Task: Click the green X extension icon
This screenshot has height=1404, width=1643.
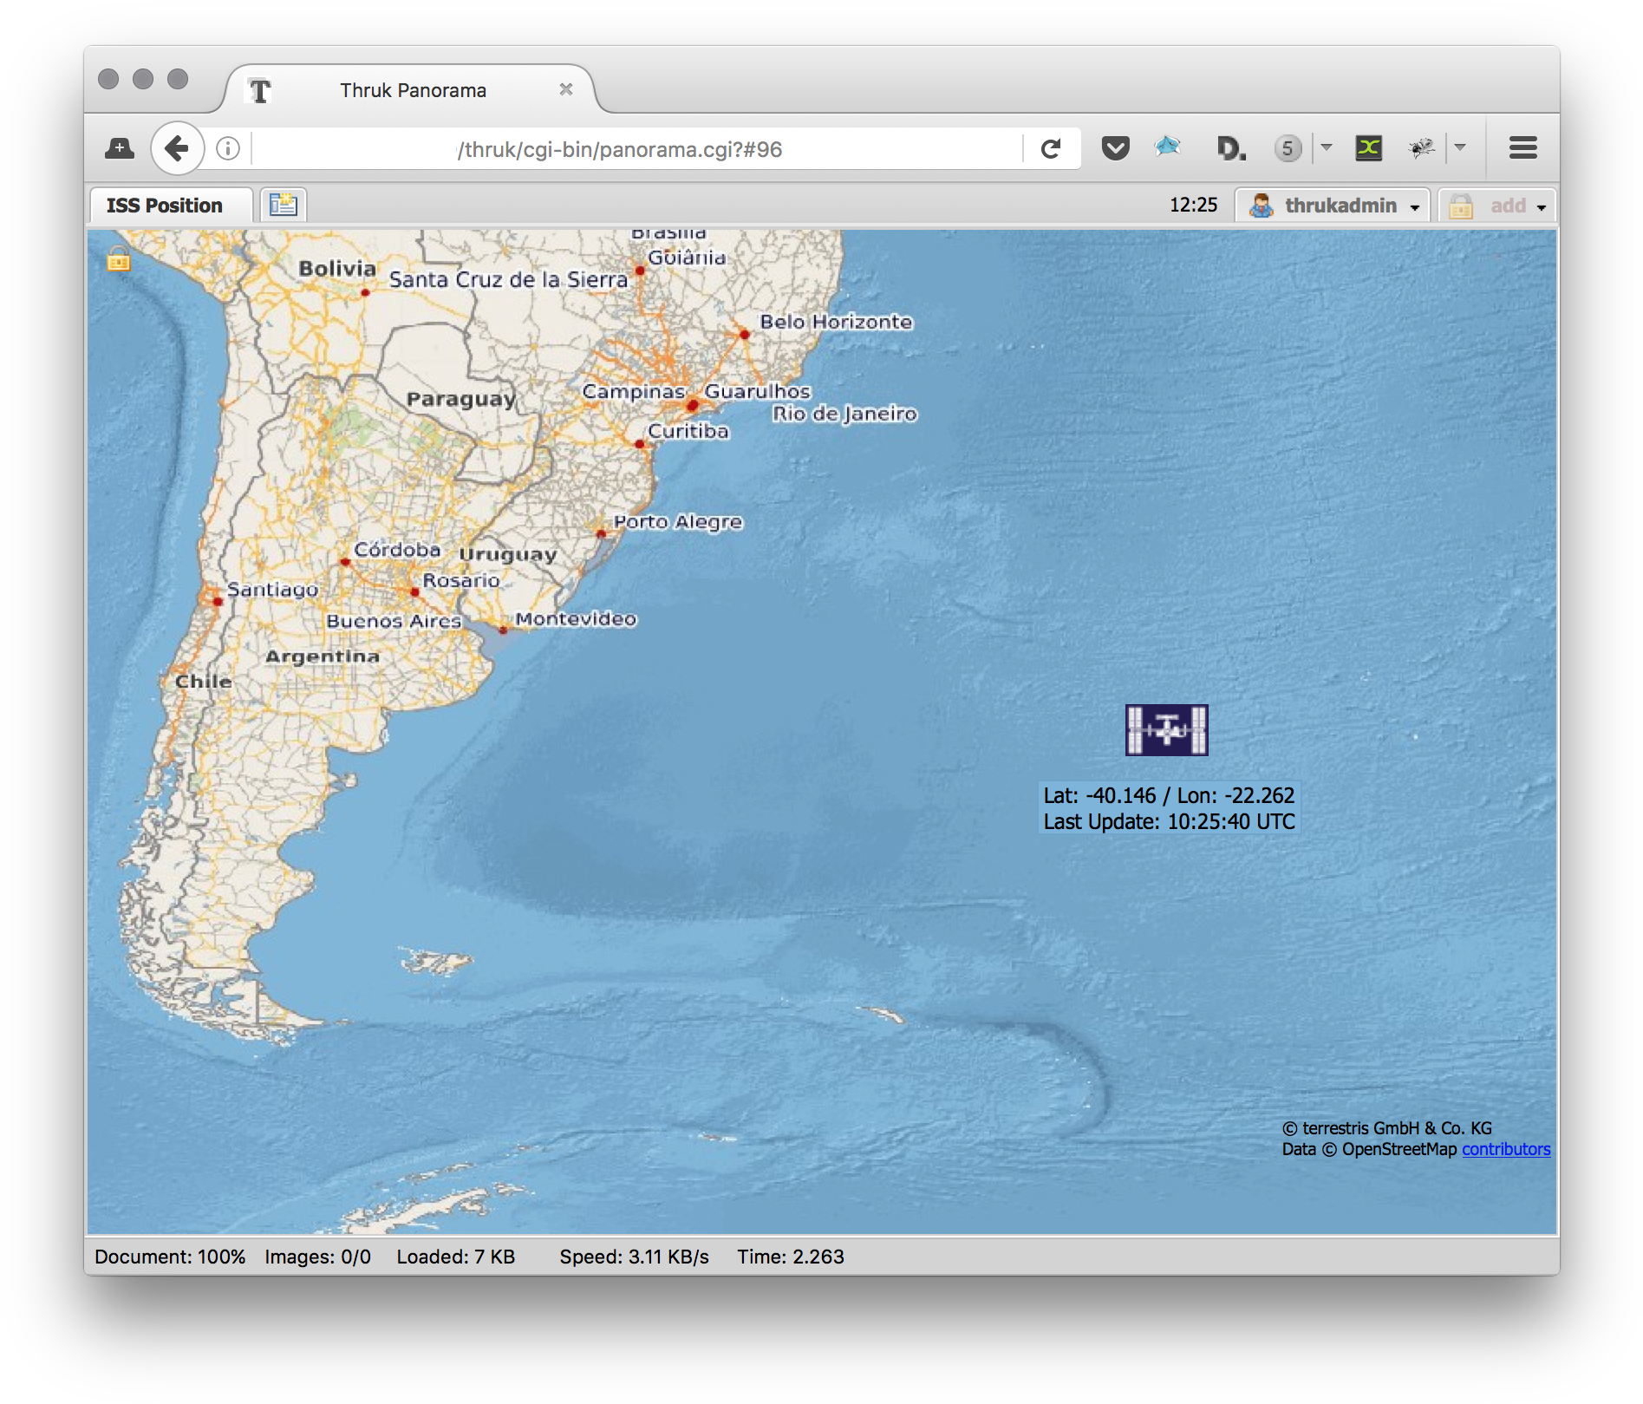Action: tap(1368, 148)
